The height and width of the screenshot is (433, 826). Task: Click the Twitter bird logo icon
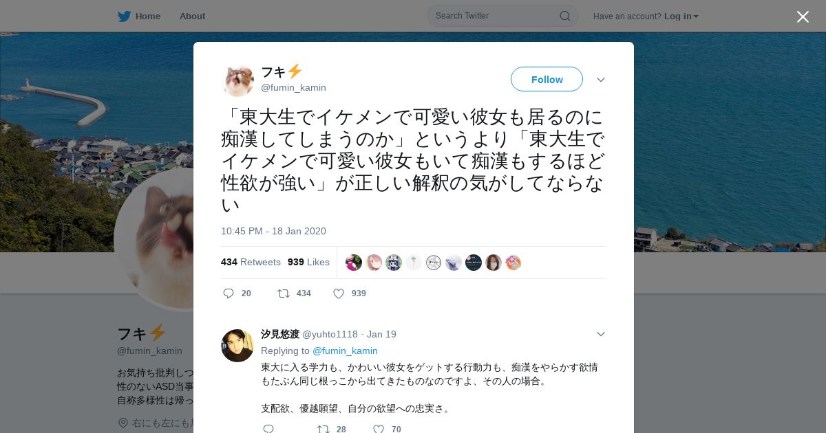pyautogui.click(x=124, y=16)
